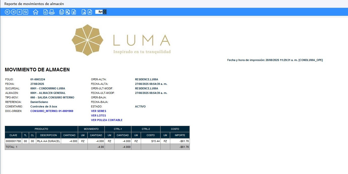Click the CTRL-1 group header
Image resolution: width=348 pixels, height=174 pixels.
[118, 129]
